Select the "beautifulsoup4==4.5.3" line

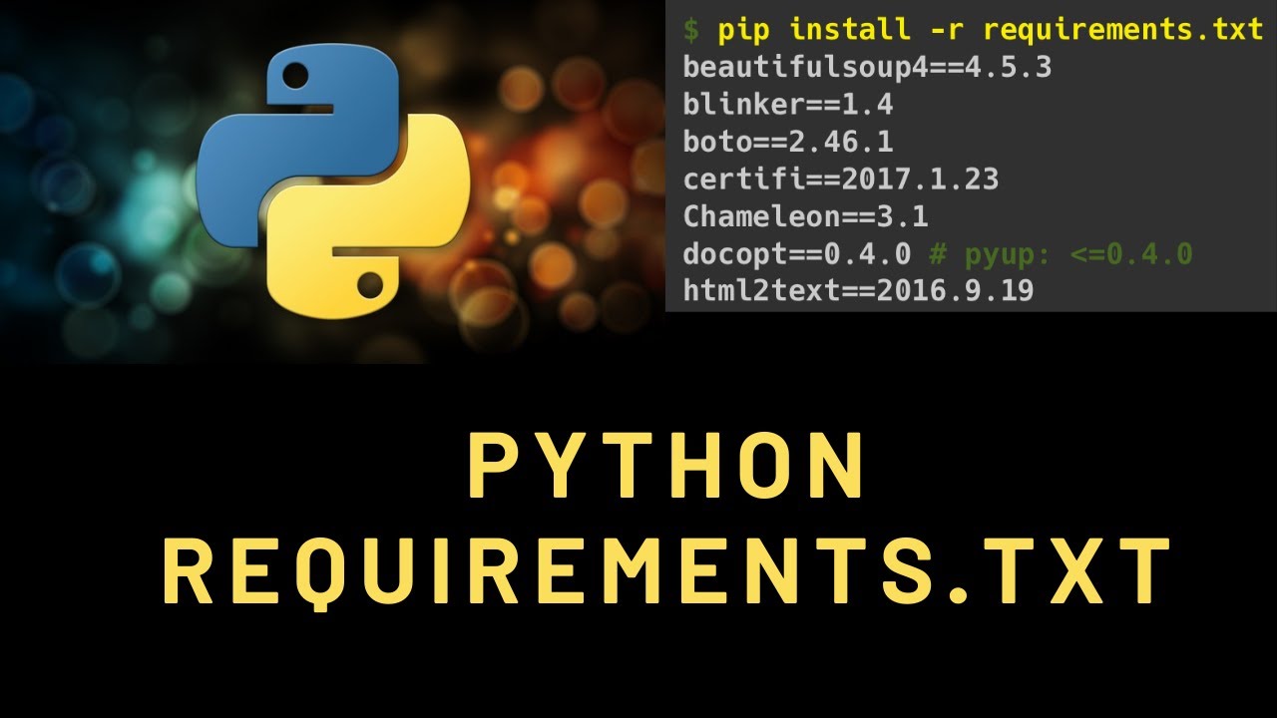867,67
